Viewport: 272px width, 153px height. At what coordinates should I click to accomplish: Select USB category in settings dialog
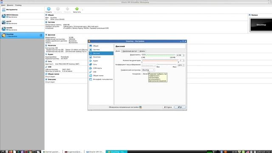[x=101, y=72]
